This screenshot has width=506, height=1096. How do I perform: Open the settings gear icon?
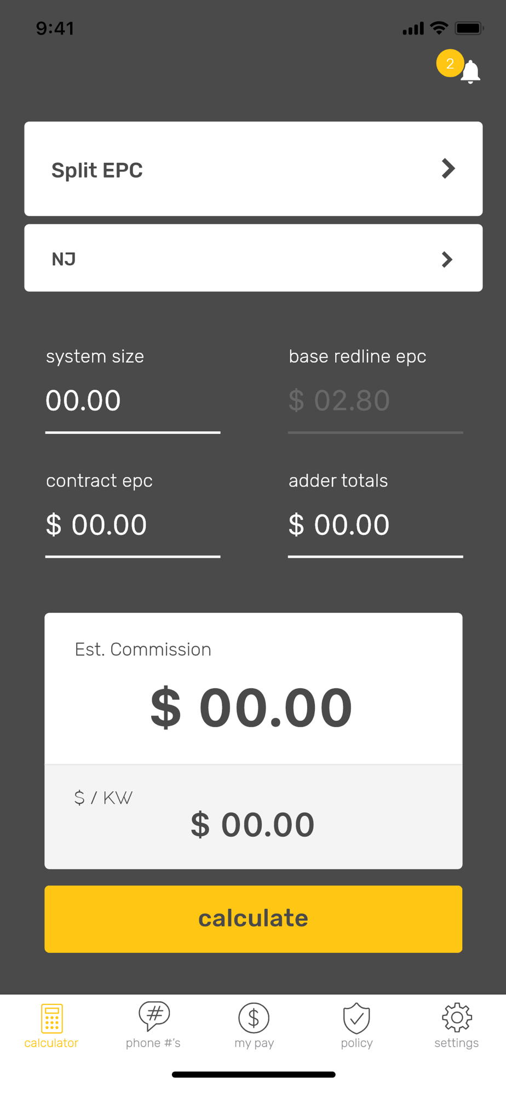457,1018
